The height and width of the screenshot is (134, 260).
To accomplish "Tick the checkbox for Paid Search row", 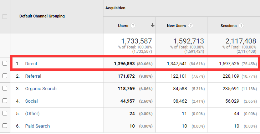I will pos(5,126).
